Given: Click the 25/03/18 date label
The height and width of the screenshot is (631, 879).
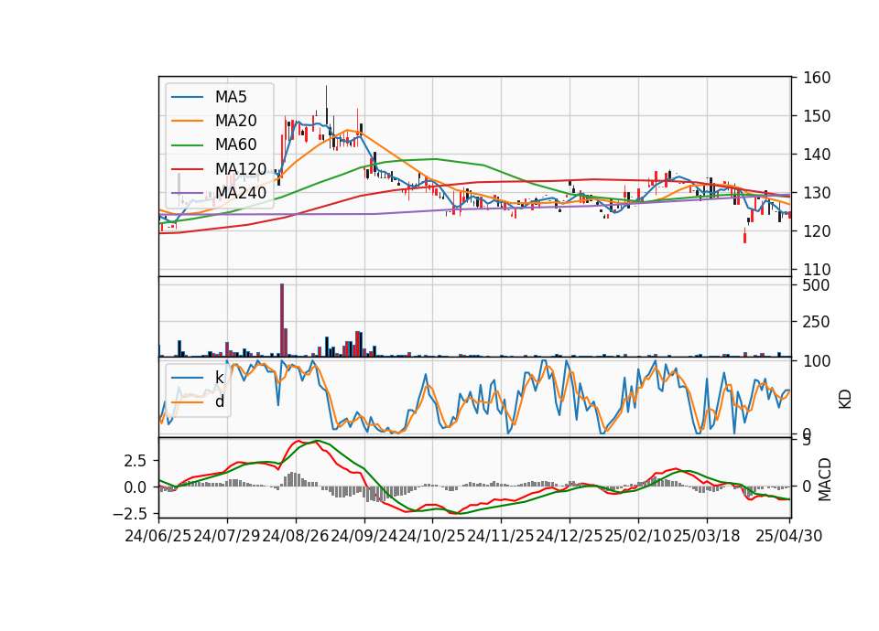Looking at the screenshot, I should point(706,536).
